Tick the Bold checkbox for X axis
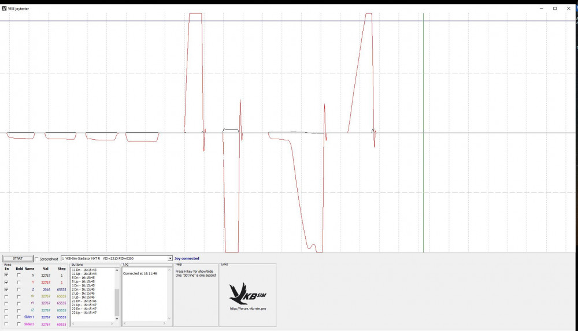This screenshot has width=578, height=331. pyautogui.click(x=19, y=275)
